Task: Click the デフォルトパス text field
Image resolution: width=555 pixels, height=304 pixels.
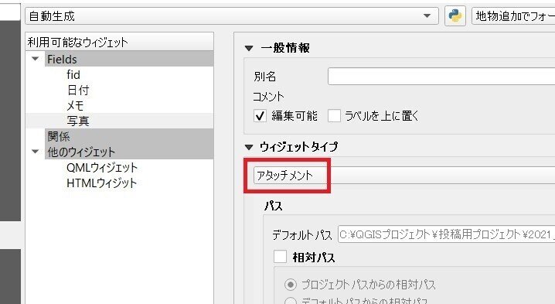Action: (x=446, y=234)
